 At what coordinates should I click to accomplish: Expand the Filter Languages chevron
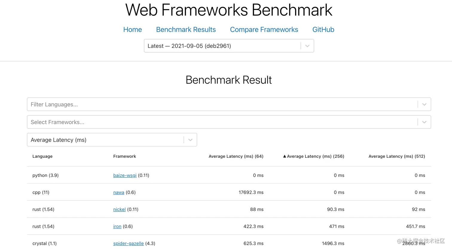tap(424, 104)
